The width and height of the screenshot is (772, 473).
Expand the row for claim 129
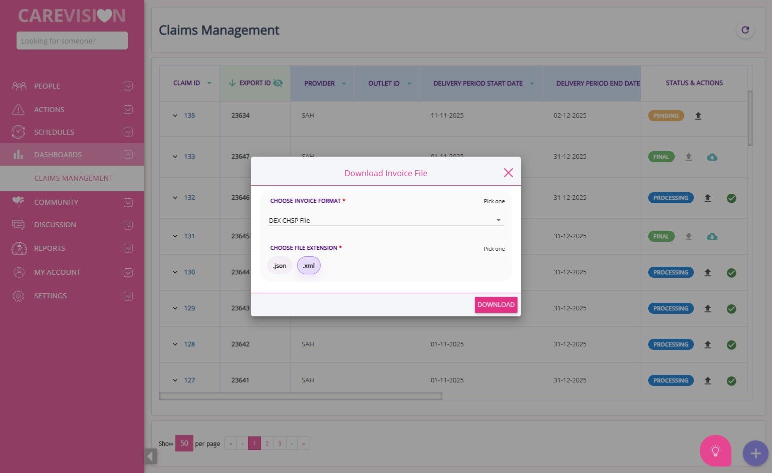point(175,308)
